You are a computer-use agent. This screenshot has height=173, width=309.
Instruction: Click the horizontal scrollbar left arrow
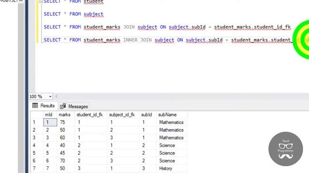coord(56,96)
